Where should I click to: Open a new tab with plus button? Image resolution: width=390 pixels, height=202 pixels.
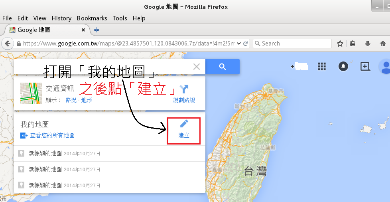(97, 30)
